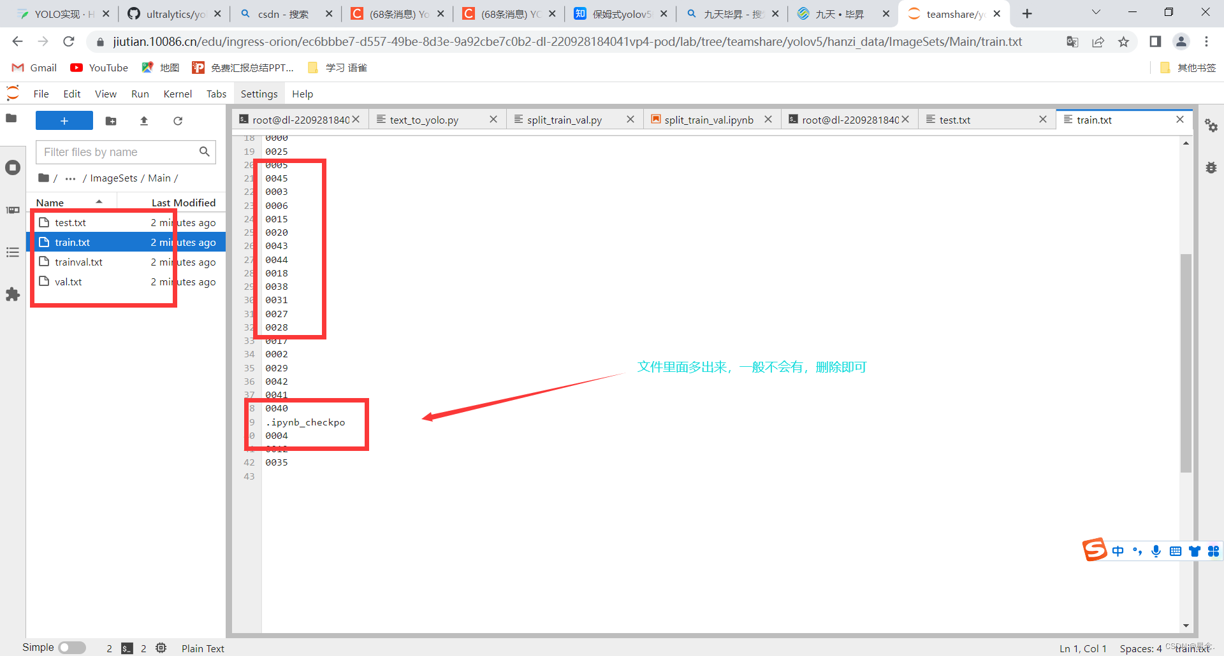Screen dimensions: 1224x656
Task: Click the share page icon
Action: coord(1098,41)
